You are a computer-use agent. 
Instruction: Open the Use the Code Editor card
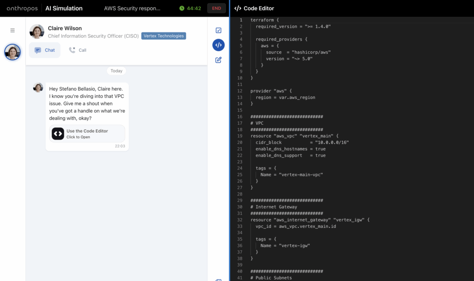point(87,134)
